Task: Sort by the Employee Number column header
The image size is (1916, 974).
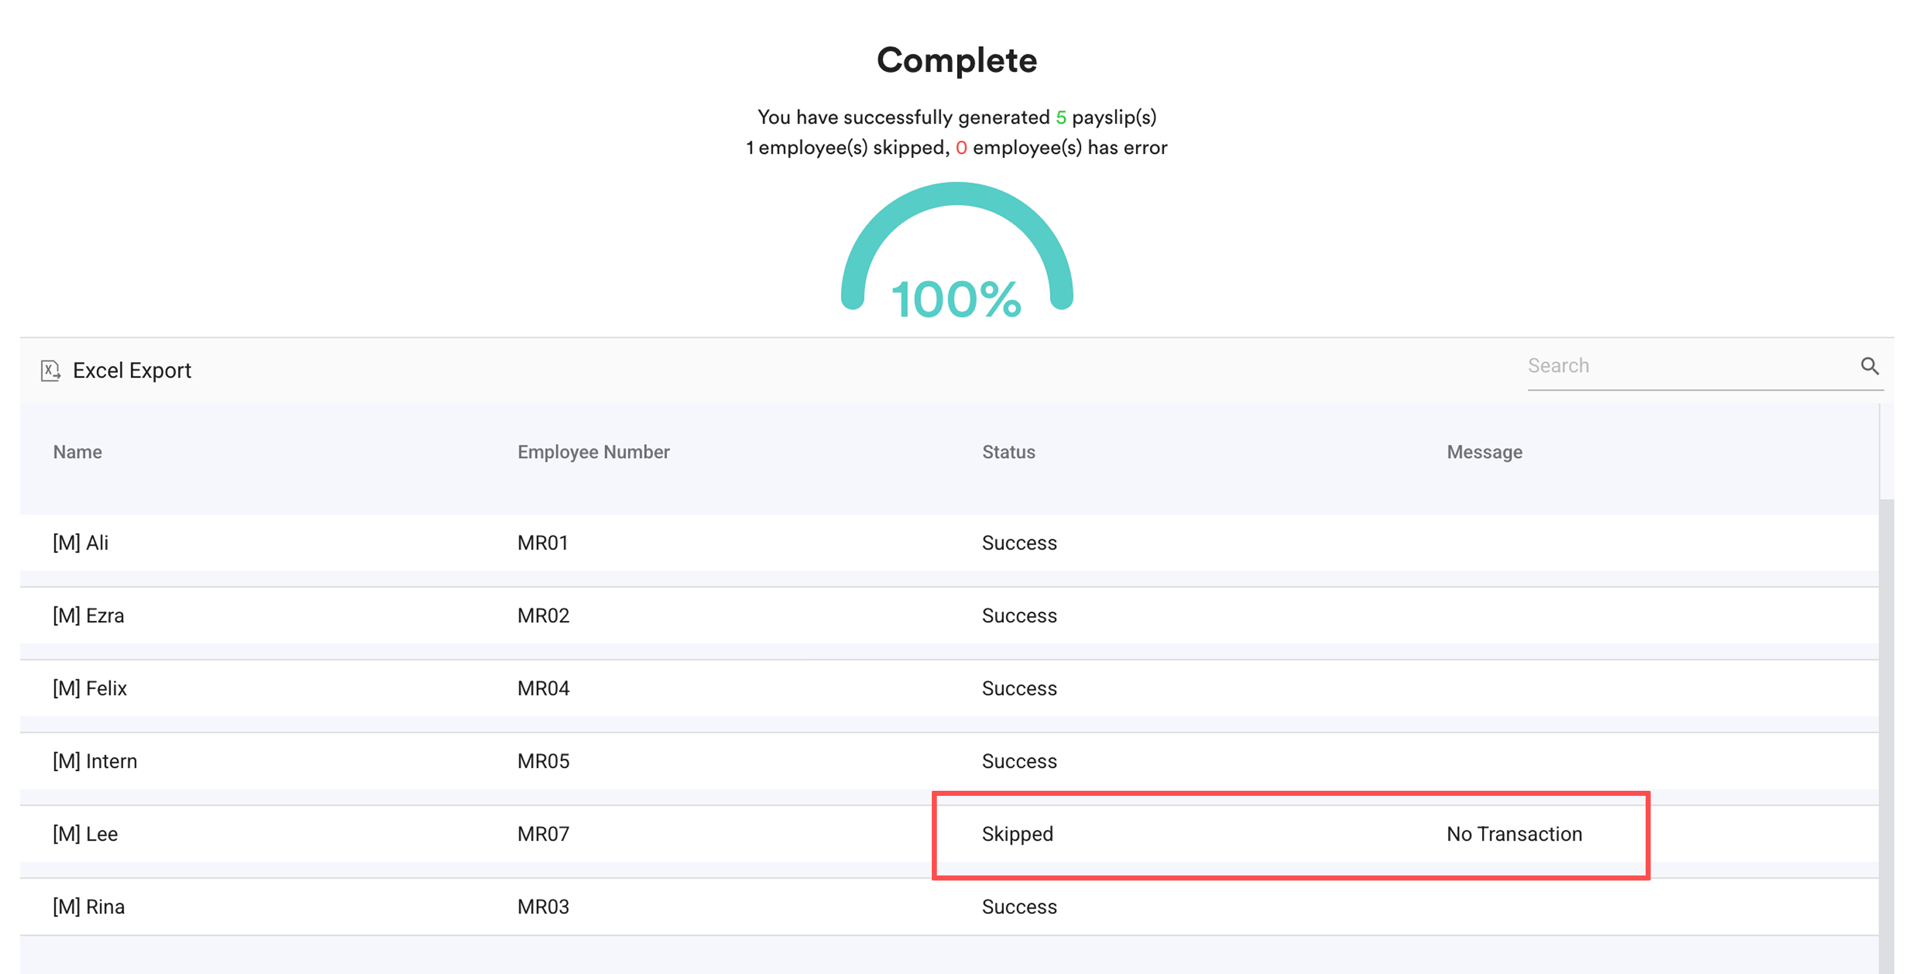Action: (x=593, y=452)
